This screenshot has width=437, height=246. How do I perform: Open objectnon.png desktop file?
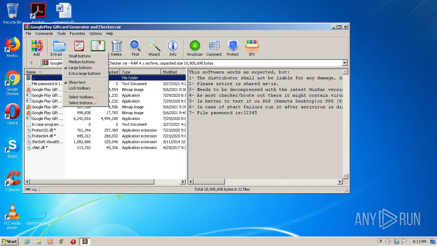(38, 217)
